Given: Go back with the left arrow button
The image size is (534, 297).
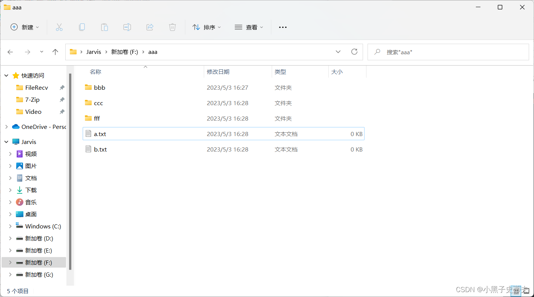Looking at the screenshot, I should (x=11, y=52).
